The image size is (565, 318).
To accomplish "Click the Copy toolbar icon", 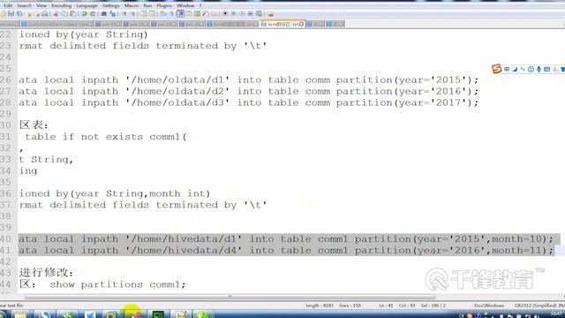I will (64, 14).
